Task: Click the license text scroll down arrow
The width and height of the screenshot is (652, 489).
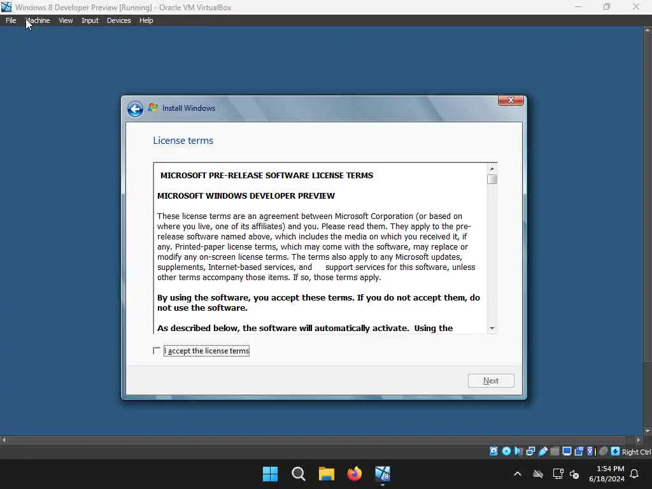Action: click(x=492, y=328)
